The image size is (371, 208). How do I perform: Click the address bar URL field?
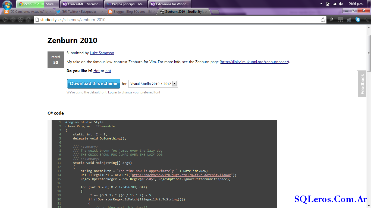(179, 20)
